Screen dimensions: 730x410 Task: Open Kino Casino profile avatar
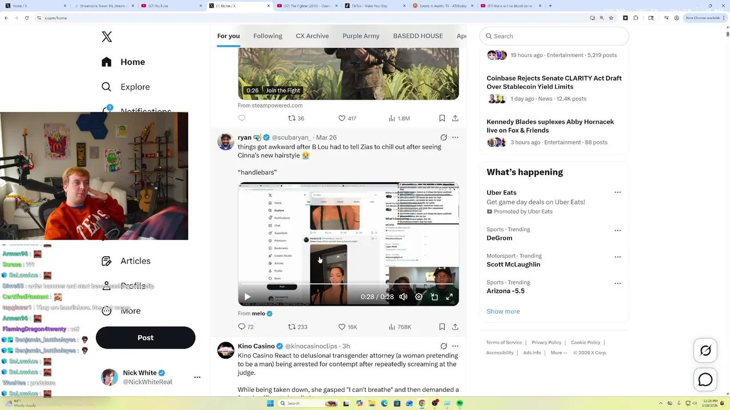click(226, 350)
